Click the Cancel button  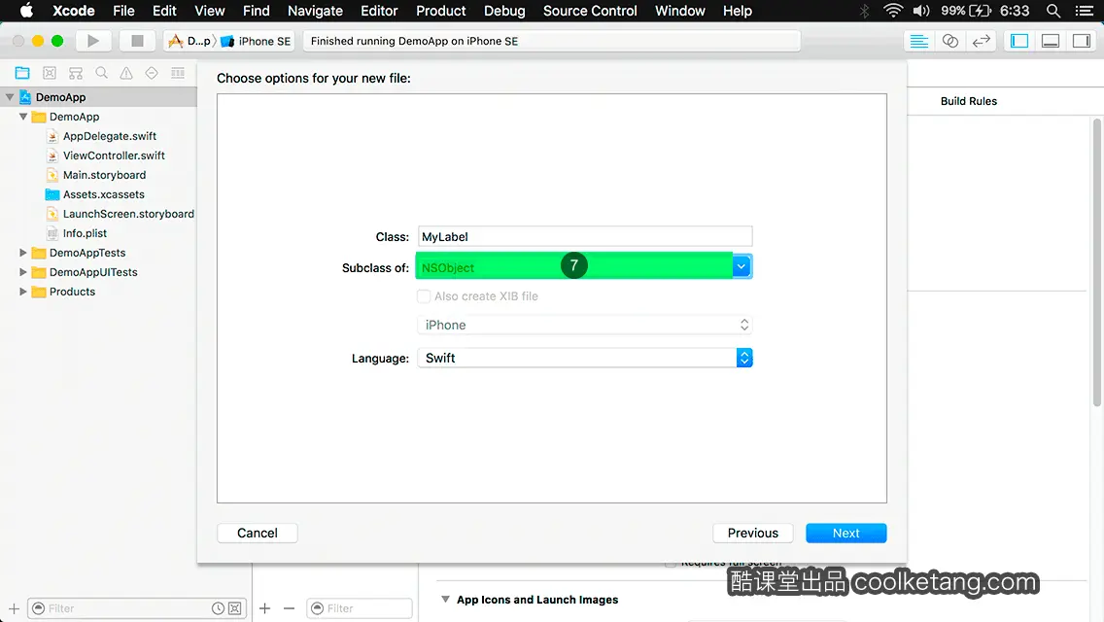(257, 533)
